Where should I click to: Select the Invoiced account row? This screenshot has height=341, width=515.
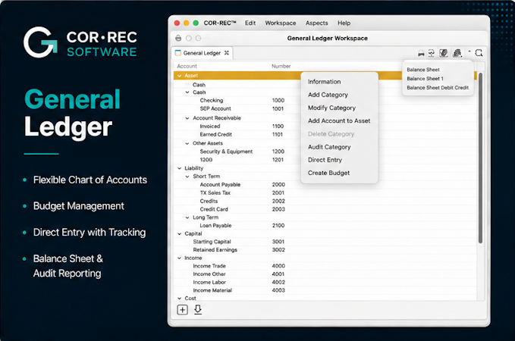pos(325,127)
